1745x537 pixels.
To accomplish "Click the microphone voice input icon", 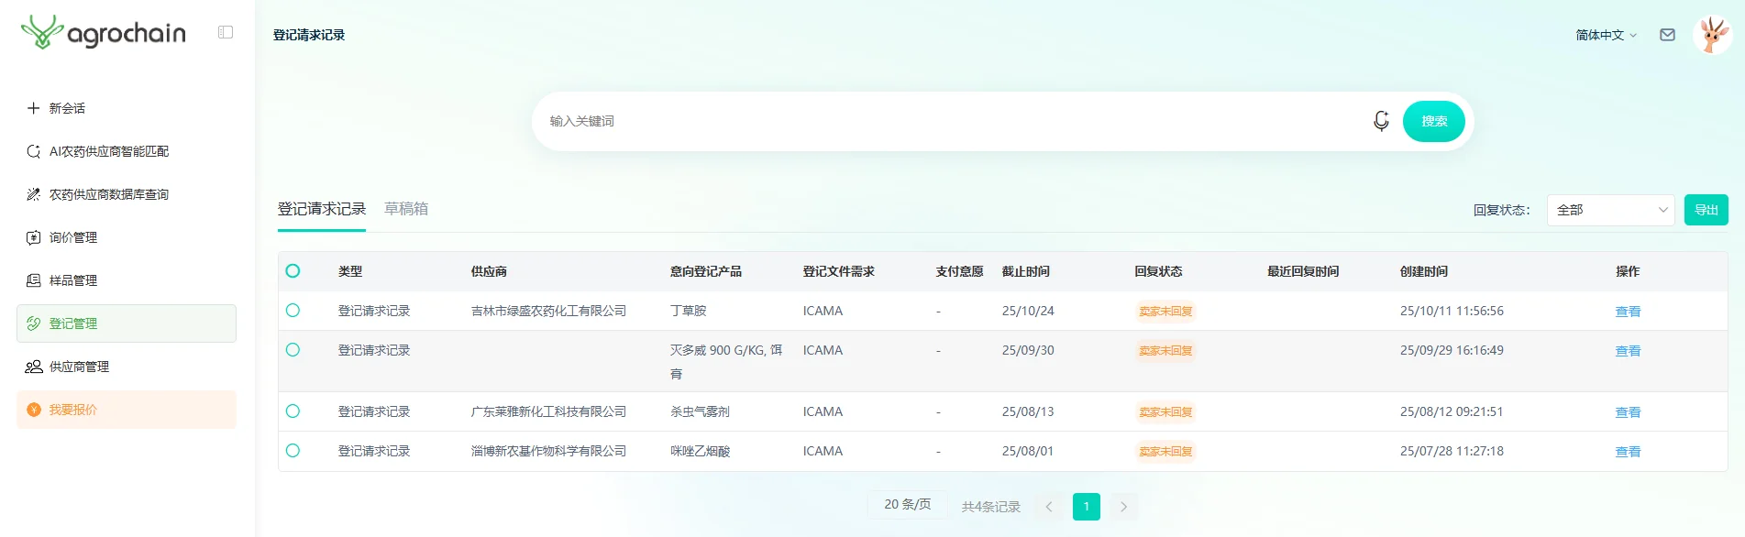I will pyautogui.click(x=1381, y=121).
